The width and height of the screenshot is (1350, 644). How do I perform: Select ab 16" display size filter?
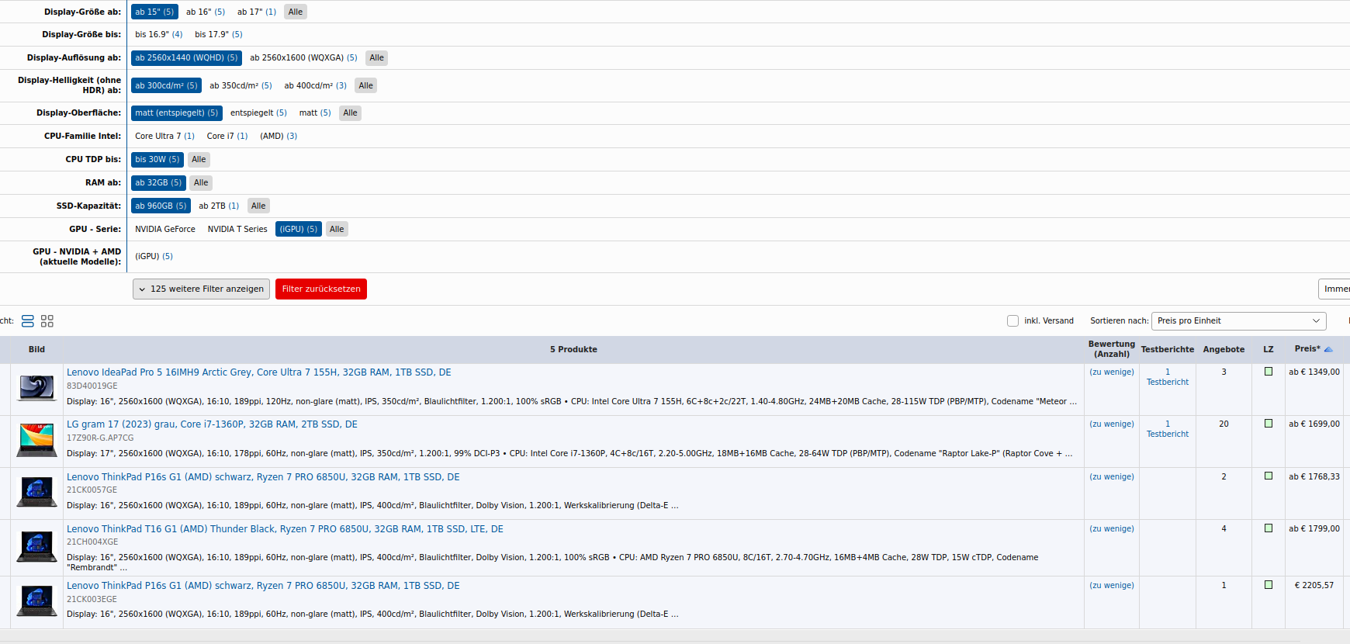(x=206, y=12)
